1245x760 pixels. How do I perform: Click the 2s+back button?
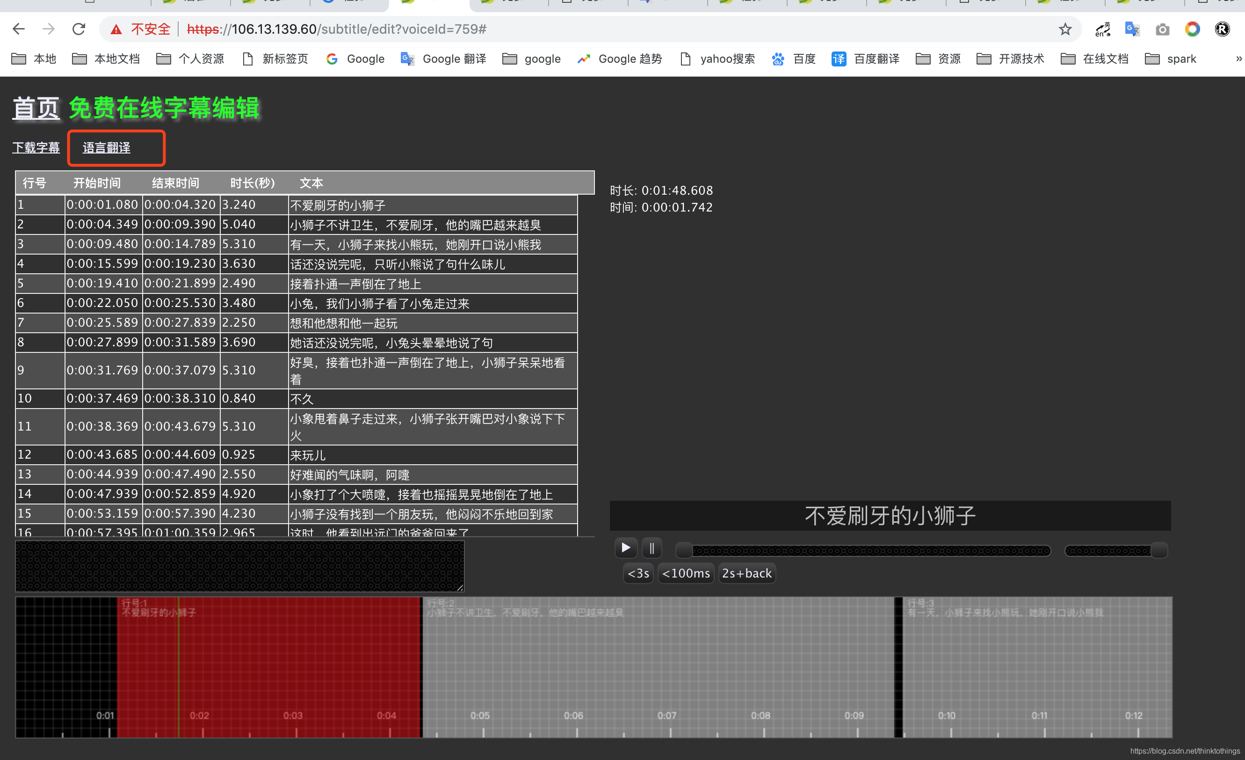746,573
